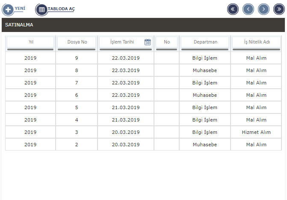The image size is (287, 200).
Task: Select the row with Dosya No 2
Action: coord(77,145)
